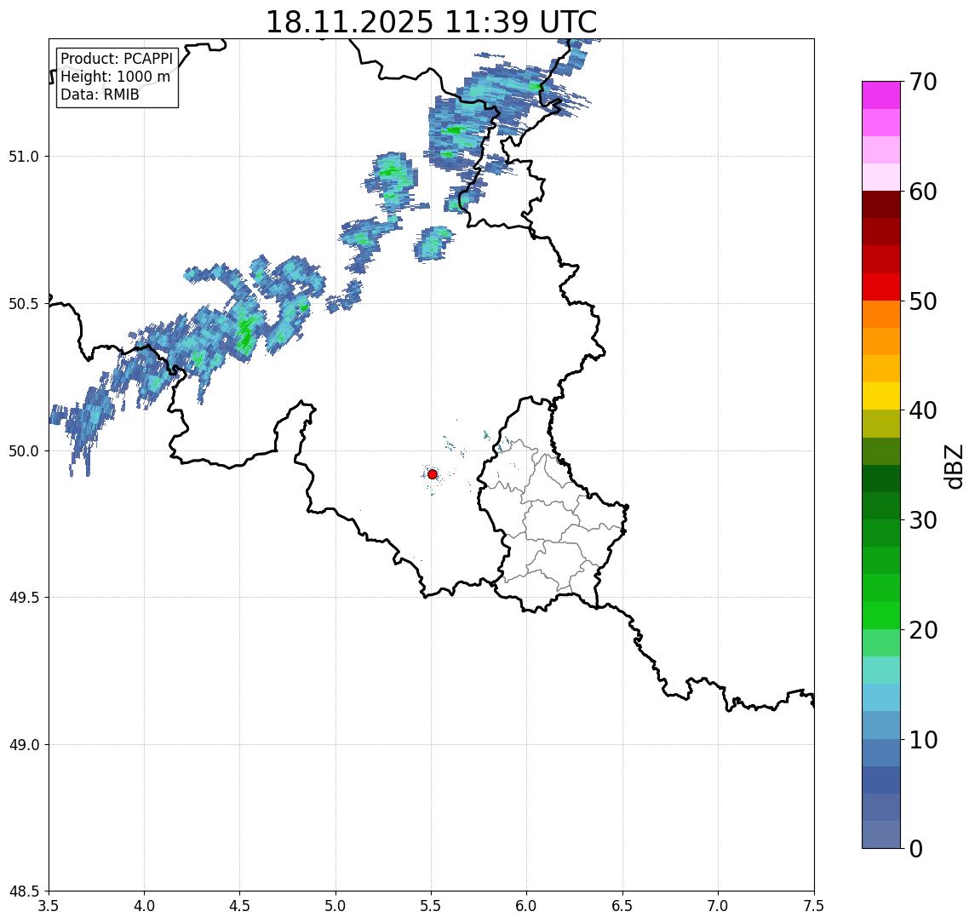Click the longitude axis label 5.5
The image size is (975, 923).
[431, 906]
